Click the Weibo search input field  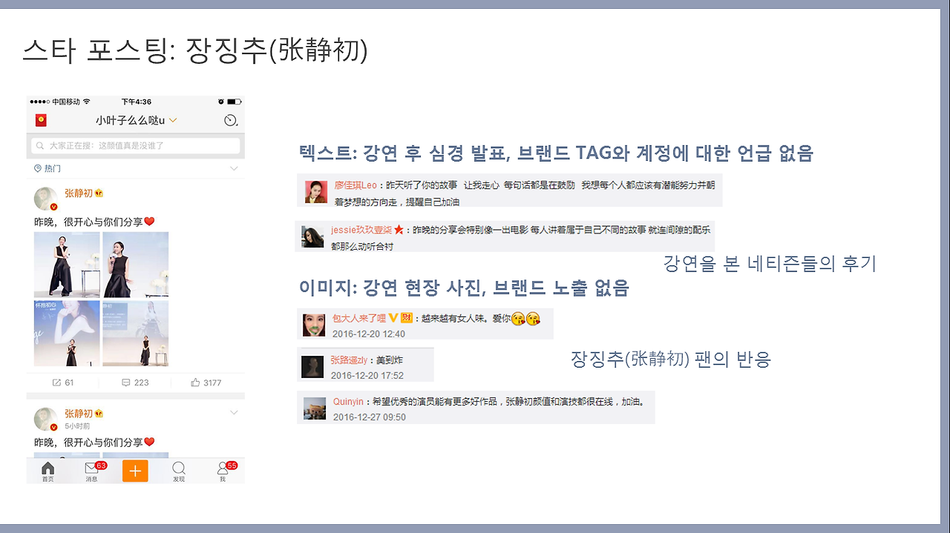[x=136, y=146]
